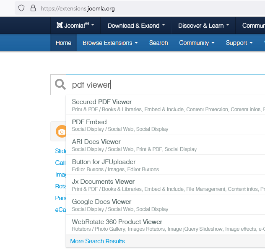Click the padlock site security icon
This screenshot has height=250, width=265.
[33, 8]
